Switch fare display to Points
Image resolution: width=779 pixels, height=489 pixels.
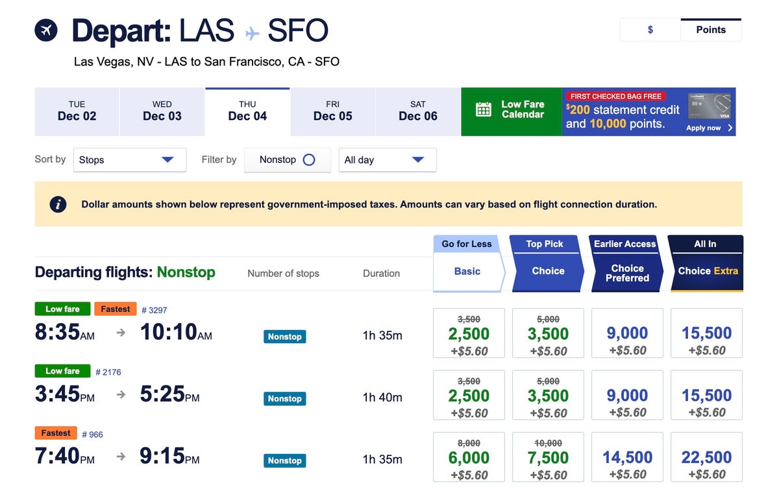(711, 30)
